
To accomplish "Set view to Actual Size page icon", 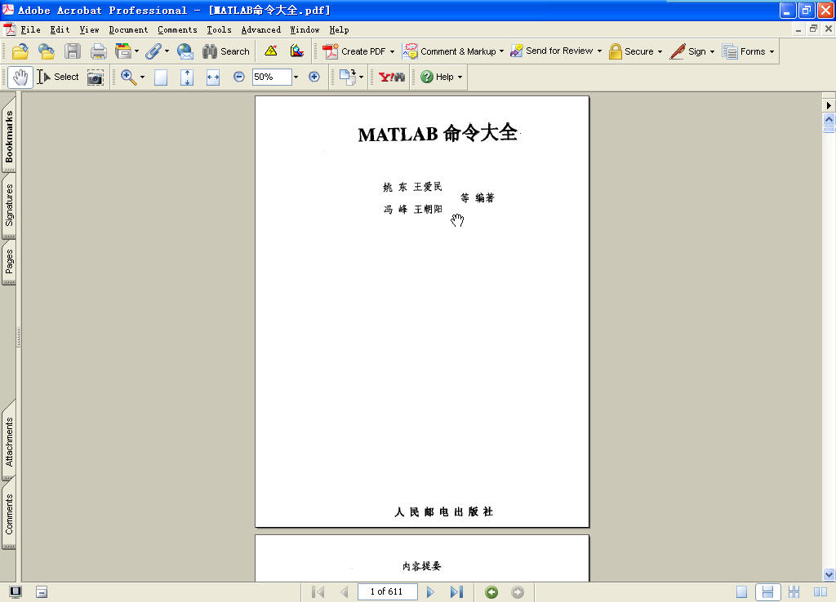I will coord(161,77).
